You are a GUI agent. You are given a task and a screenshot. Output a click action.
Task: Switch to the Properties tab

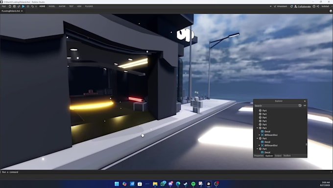point(259,156)
